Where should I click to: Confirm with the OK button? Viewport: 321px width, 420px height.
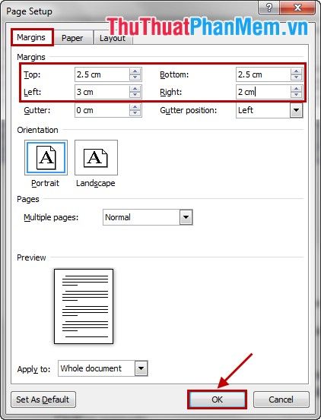pos(217,399)
